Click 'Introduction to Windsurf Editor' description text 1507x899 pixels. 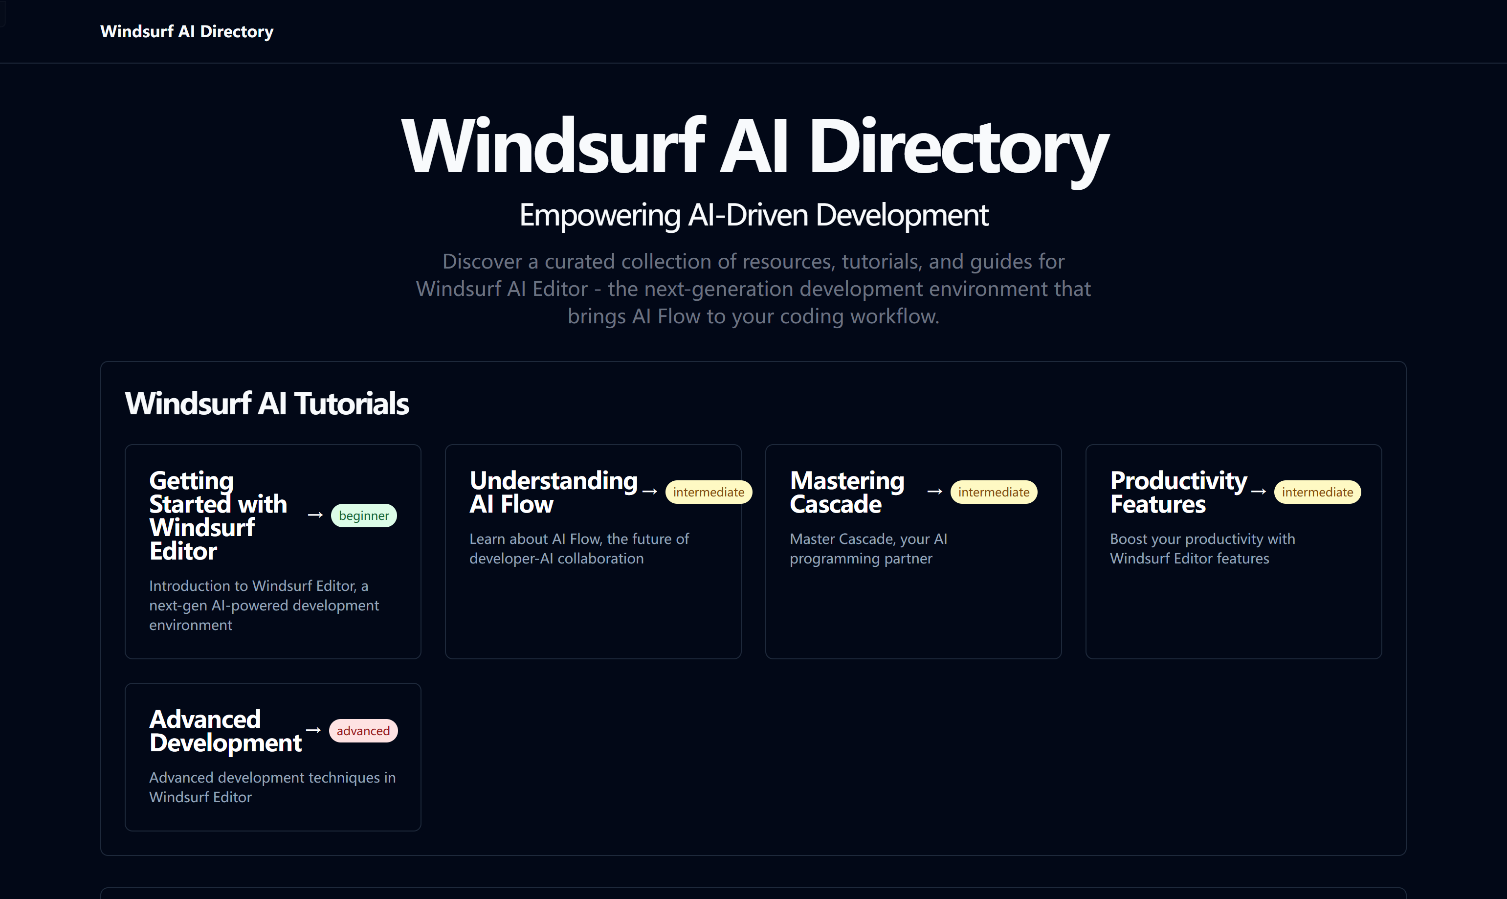(264, 605)
